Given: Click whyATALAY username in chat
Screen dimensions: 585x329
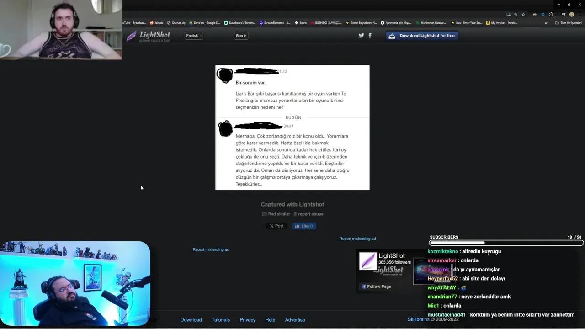Looking at the screenshot, I should pos(441,287).
